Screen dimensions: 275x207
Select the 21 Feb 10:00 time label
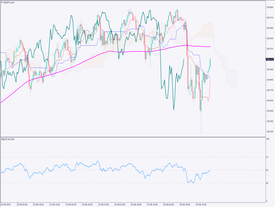55,204
